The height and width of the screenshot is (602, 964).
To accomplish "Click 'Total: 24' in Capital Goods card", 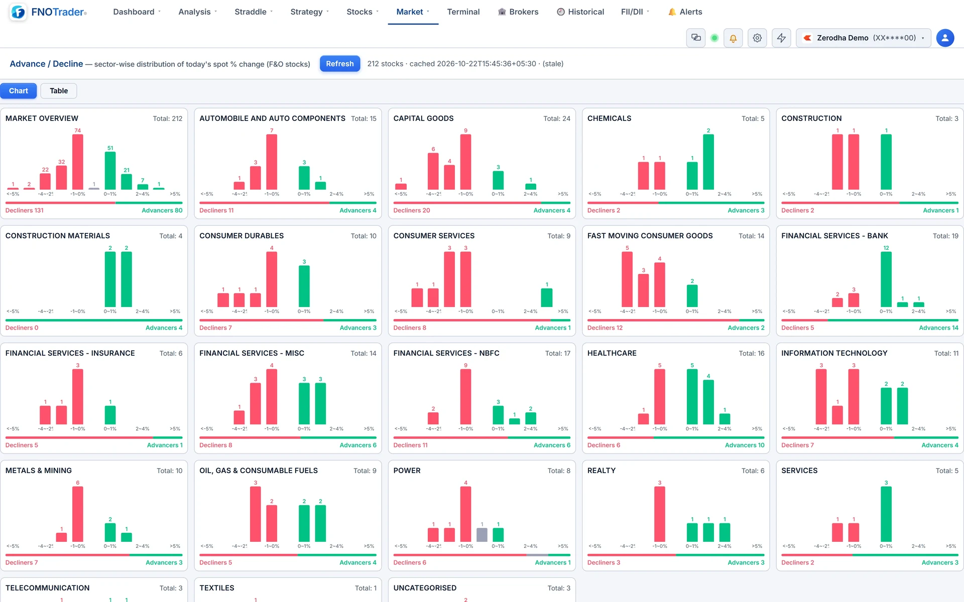I will point(557,119).
